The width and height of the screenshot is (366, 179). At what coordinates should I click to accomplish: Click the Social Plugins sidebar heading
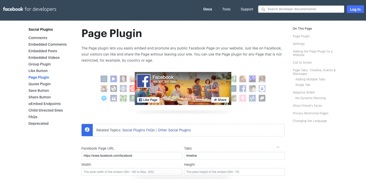click(x=41, y=29)
